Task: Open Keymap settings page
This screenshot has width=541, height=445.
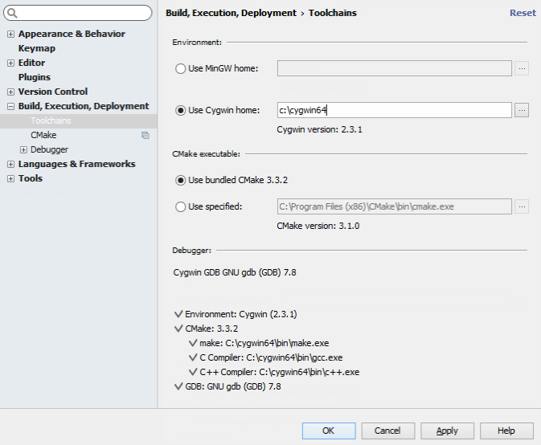Action: point(37,48)
